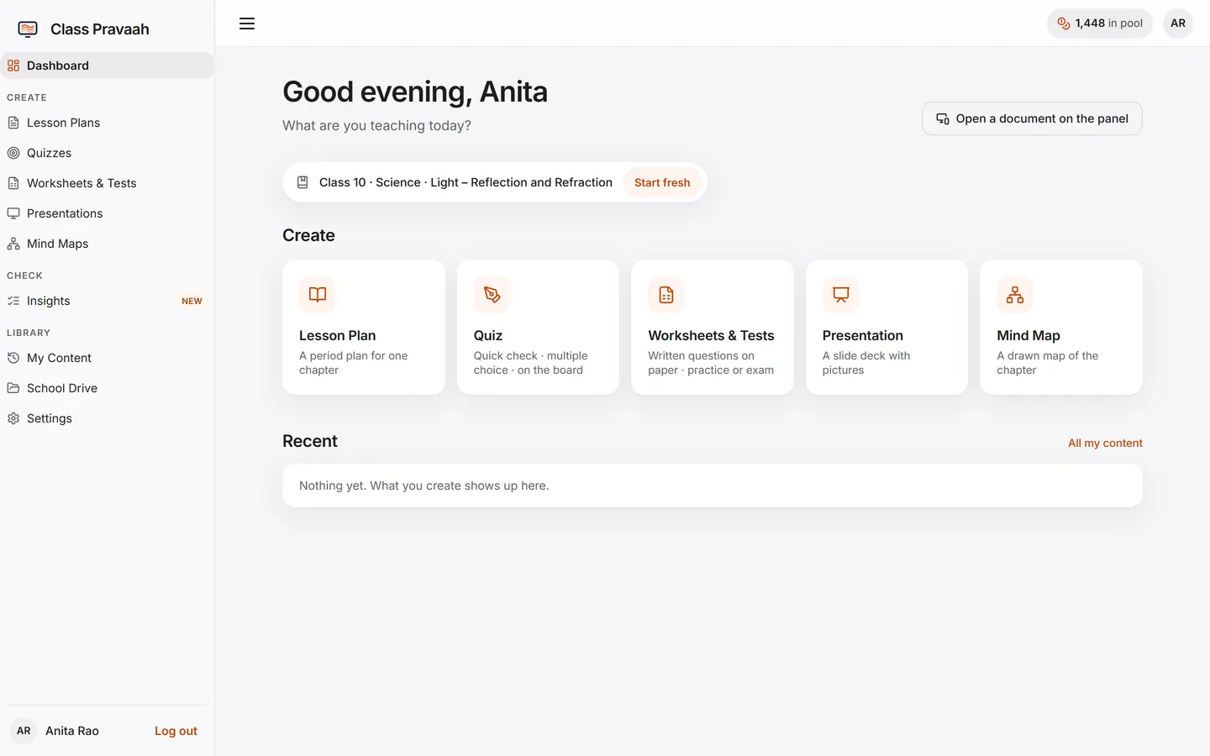Toggle the sidebar with the hamburger icon

247,24
